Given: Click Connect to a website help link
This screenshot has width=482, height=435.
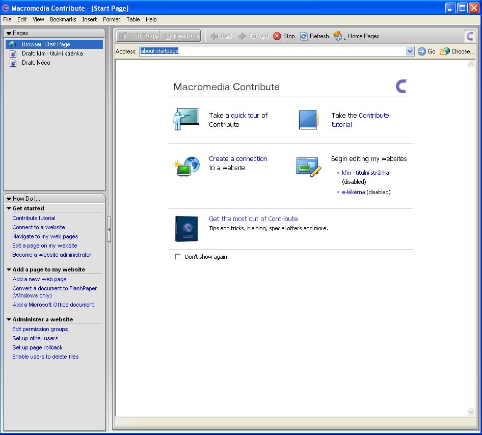Looking at the screenshot, I should [x=39, y=227].
